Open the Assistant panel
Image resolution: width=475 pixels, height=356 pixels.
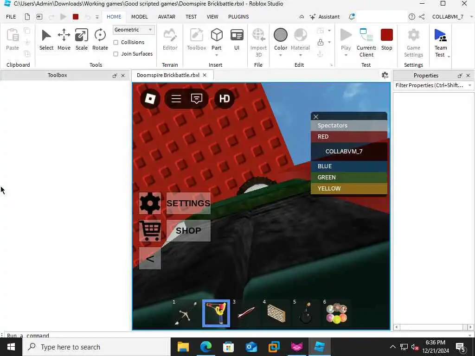(x=324, y=17)
